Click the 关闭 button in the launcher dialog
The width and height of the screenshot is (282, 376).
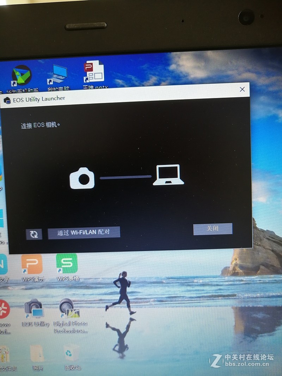(213, 229)
